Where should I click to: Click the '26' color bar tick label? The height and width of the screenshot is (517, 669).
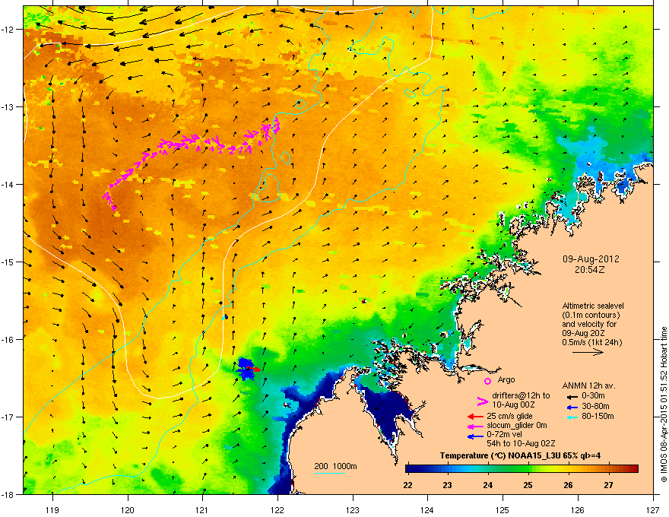pyautogui.click(x=568, y=485)
